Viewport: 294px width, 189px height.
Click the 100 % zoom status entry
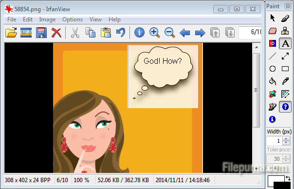click(81, 180)
